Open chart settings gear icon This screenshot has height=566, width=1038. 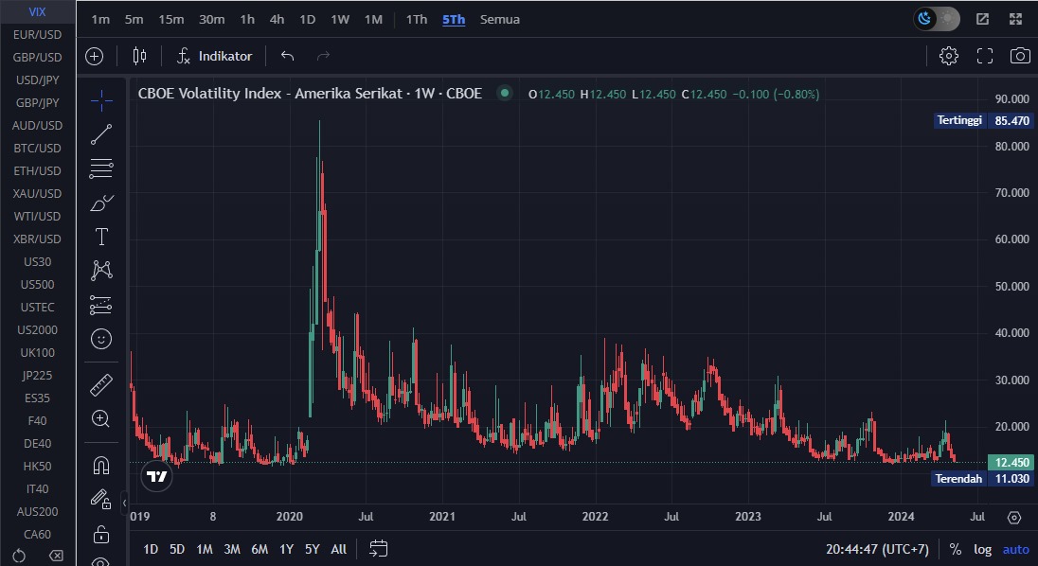click(x=948, y=56)
